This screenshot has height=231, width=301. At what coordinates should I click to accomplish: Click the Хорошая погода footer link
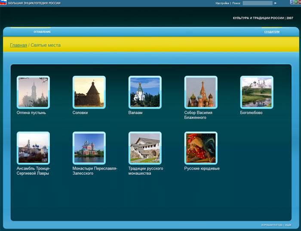272,225
